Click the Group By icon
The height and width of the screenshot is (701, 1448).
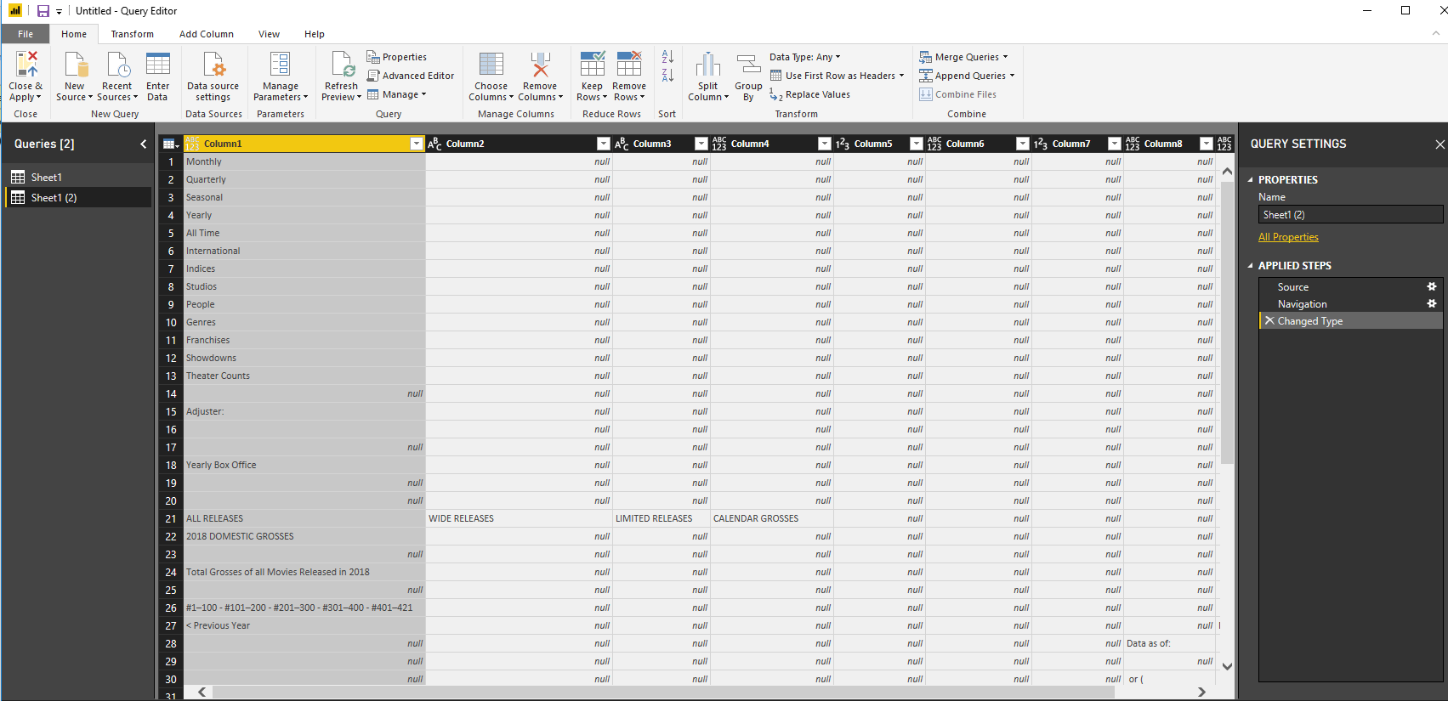coord(748,65)
